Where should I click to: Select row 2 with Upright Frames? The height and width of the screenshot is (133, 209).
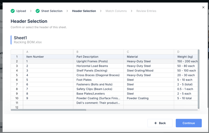(x=17, y=62)
